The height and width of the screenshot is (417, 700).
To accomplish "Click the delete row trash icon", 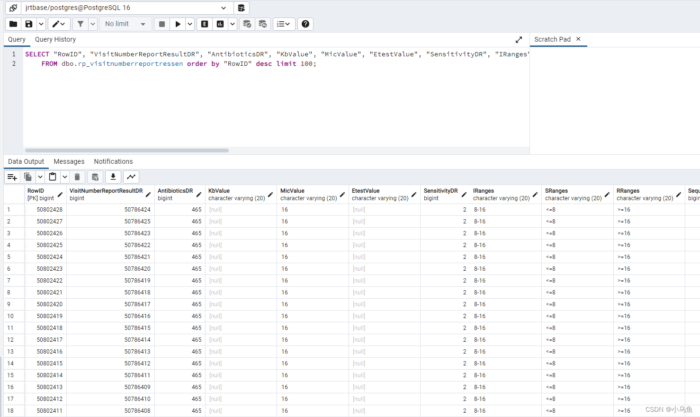I will [77, 177].
